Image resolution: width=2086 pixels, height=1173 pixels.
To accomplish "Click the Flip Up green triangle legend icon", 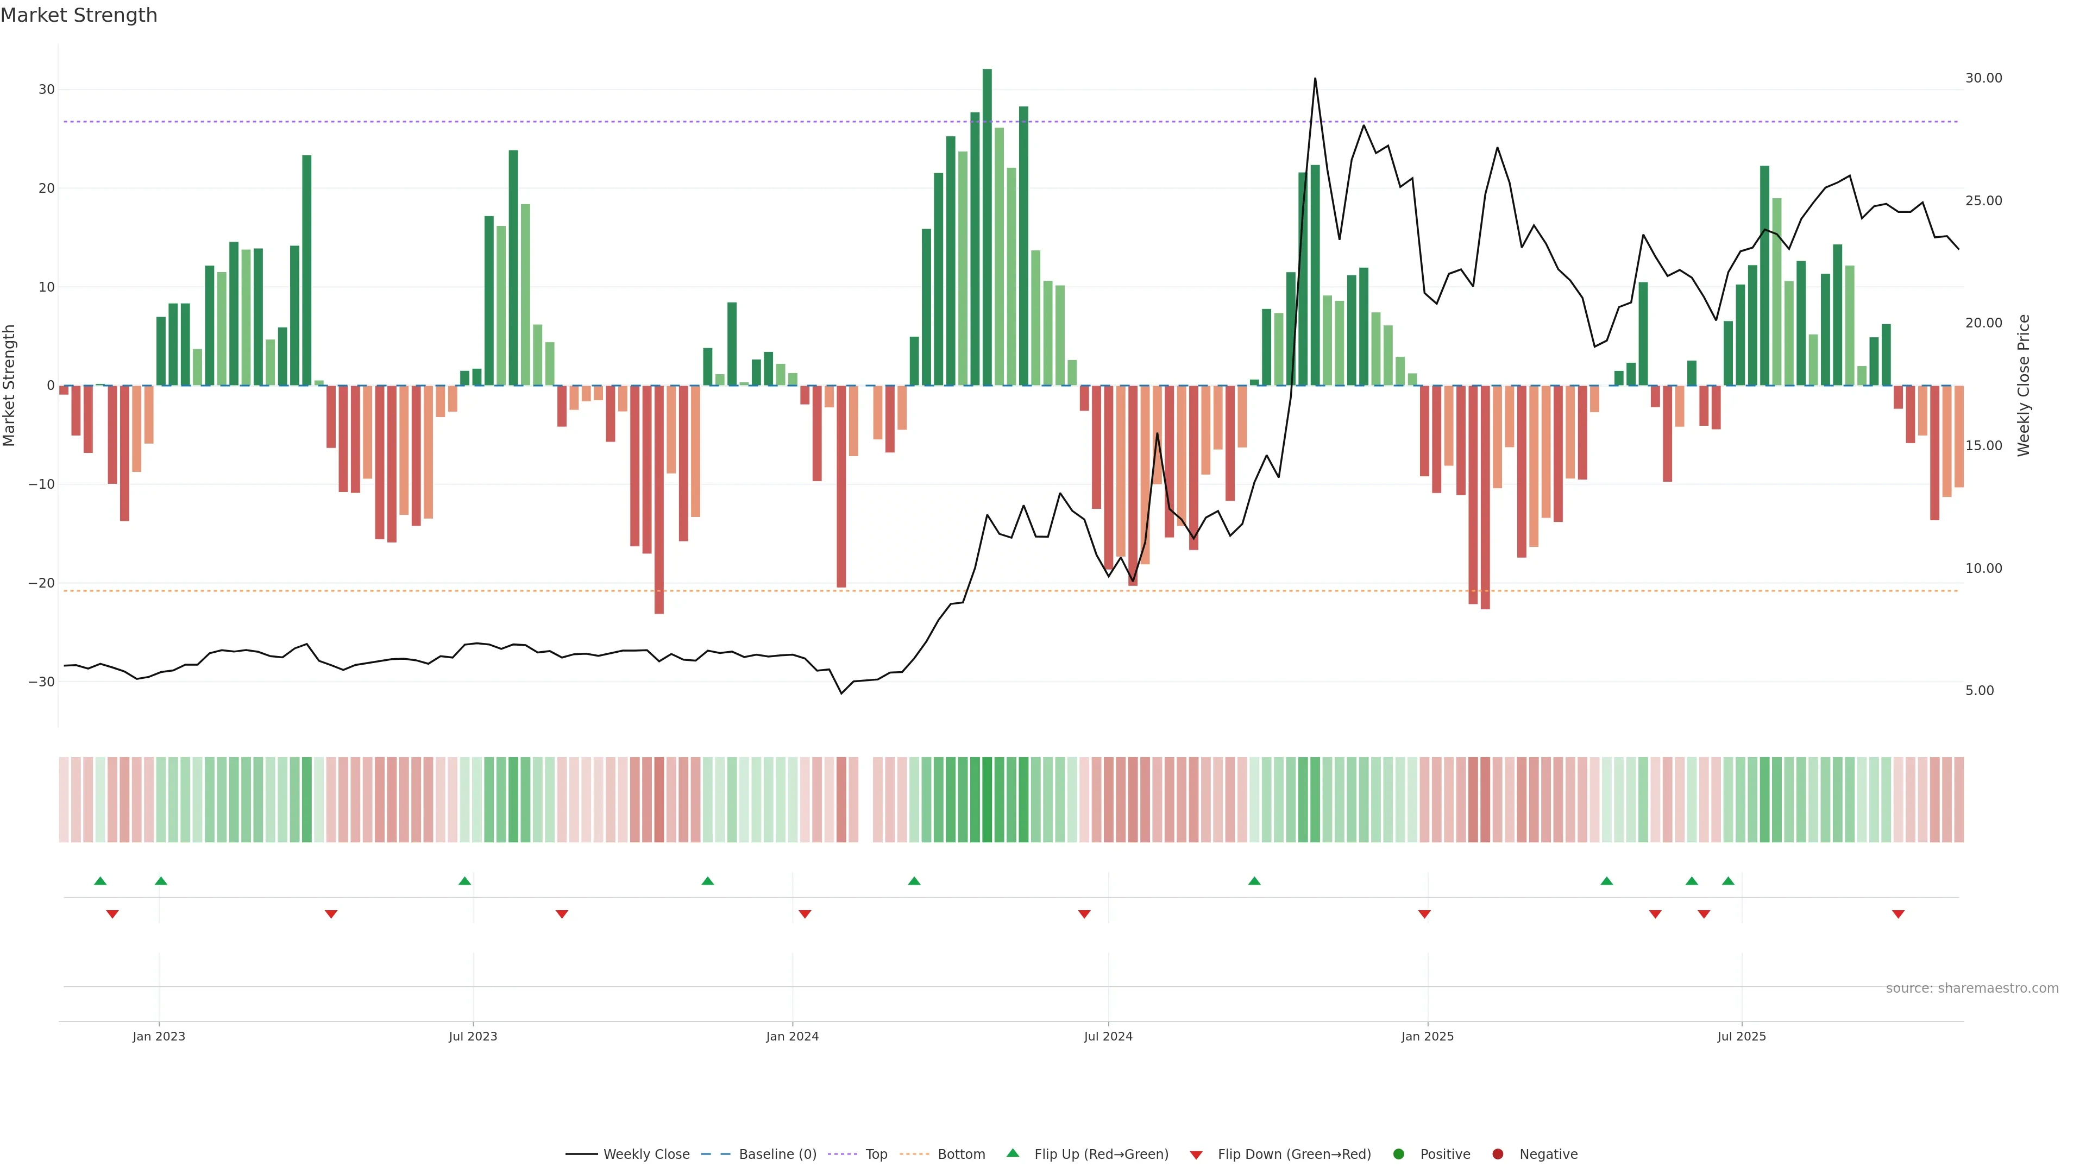I will pos(1012,1153).
